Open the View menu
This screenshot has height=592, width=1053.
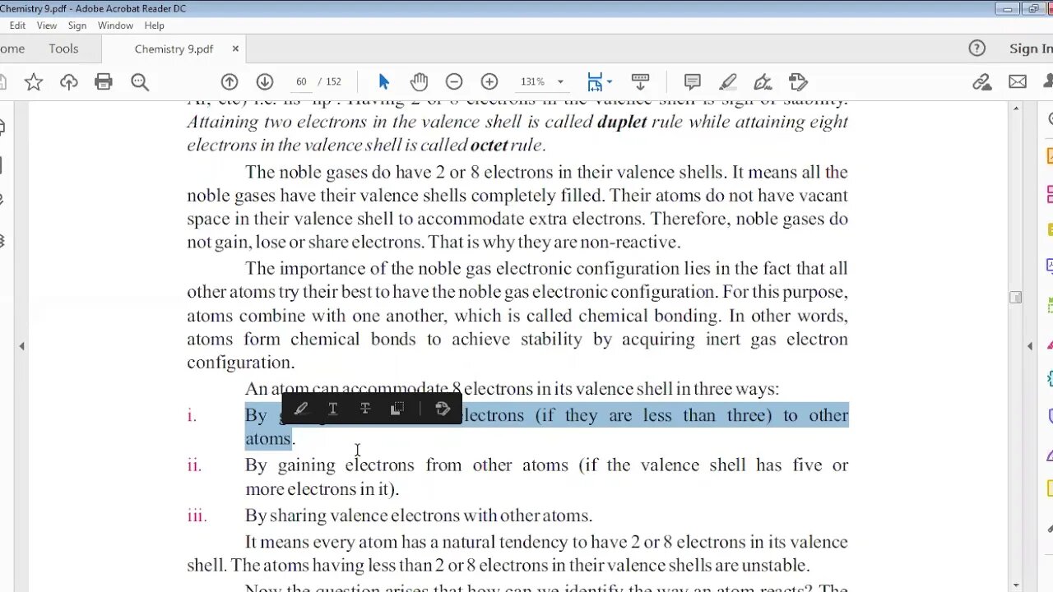point(47,25)
